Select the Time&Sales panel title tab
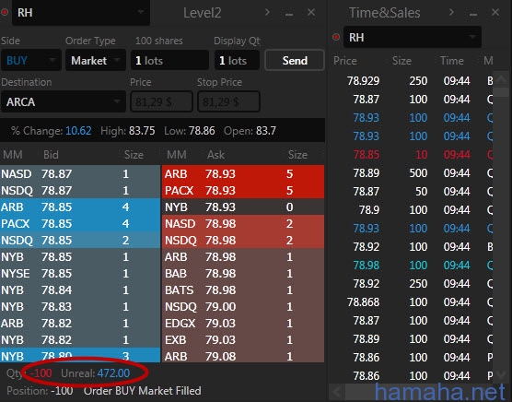 point(385,13)
